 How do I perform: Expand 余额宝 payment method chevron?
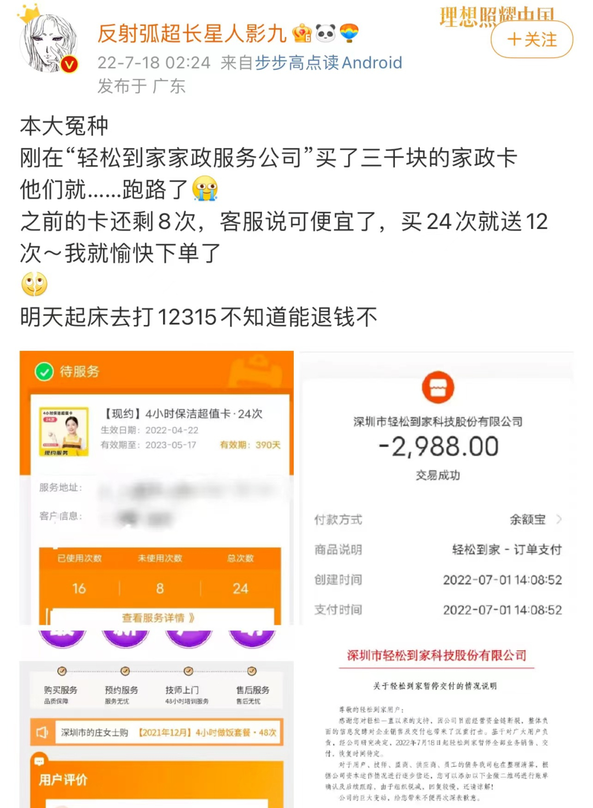(559, 519)
